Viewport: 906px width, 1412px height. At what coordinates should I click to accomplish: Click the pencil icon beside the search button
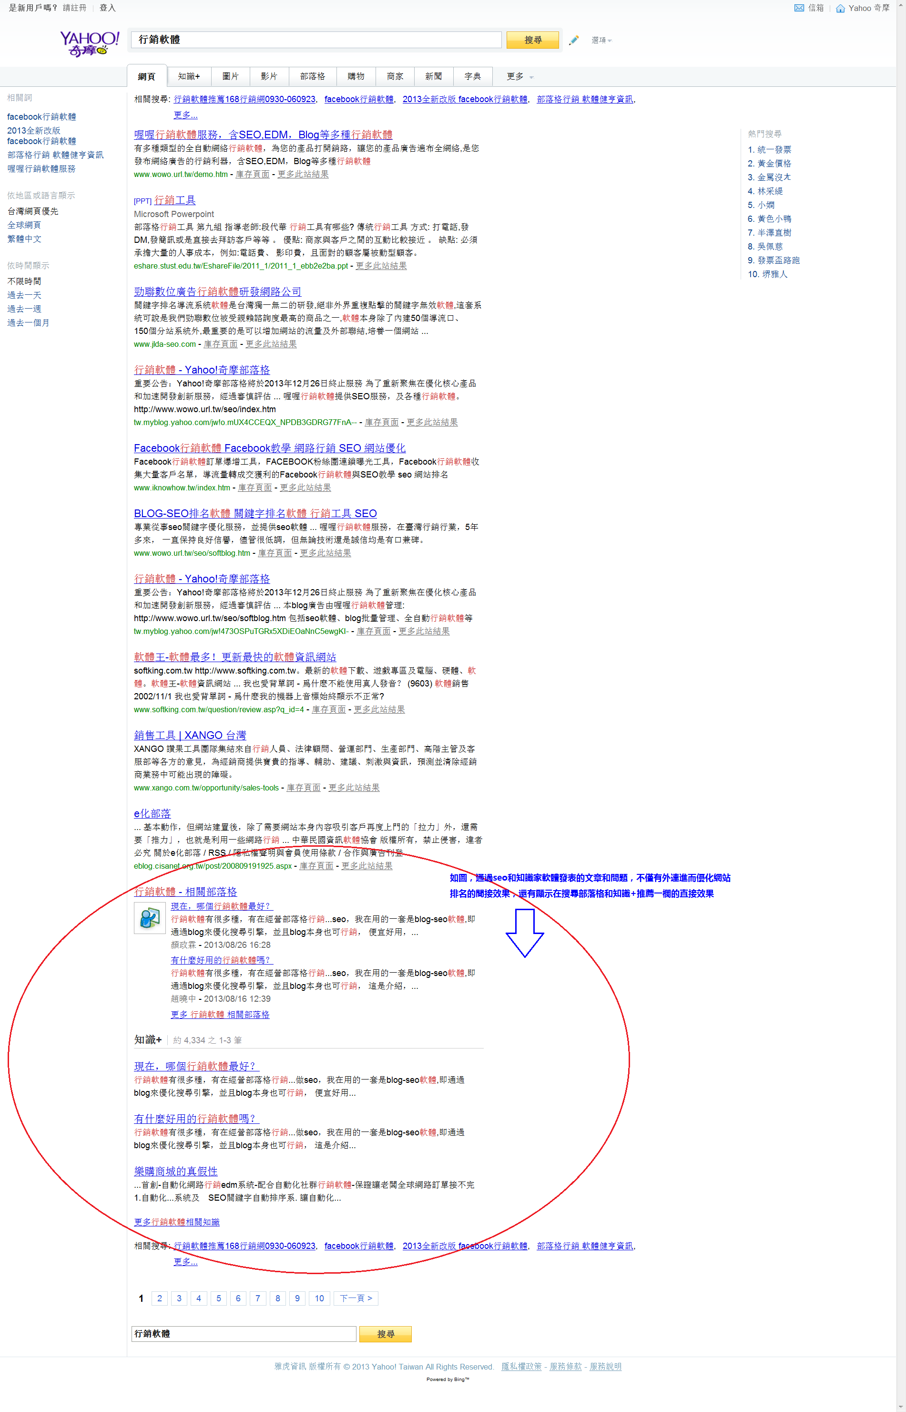click(574, 40)
